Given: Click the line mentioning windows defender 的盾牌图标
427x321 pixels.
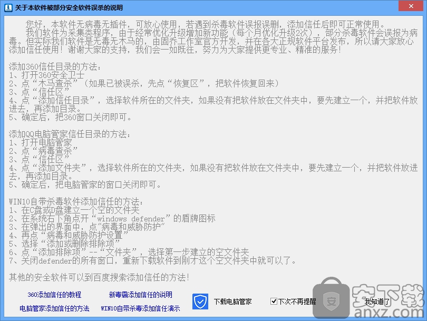Looking at the screenshot, I should coord(112,218).
